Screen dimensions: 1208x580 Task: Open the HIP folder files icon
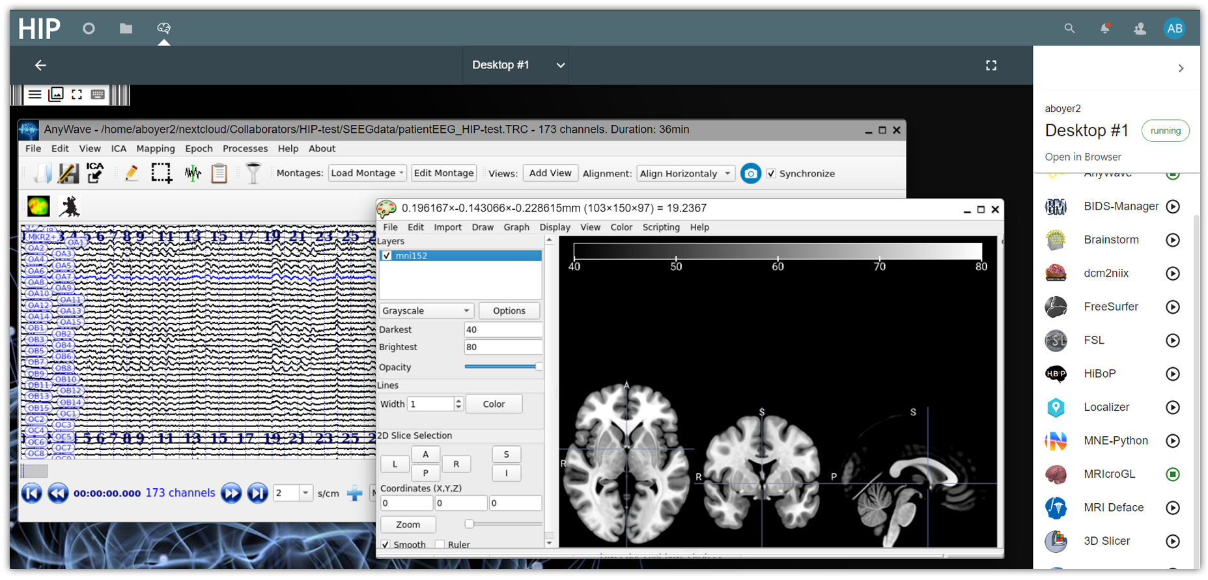click(x=126, y=29)
